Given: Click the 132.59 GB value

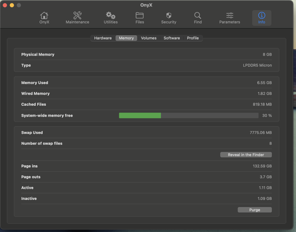Looking at the screenshot, I should pos(262,166).
